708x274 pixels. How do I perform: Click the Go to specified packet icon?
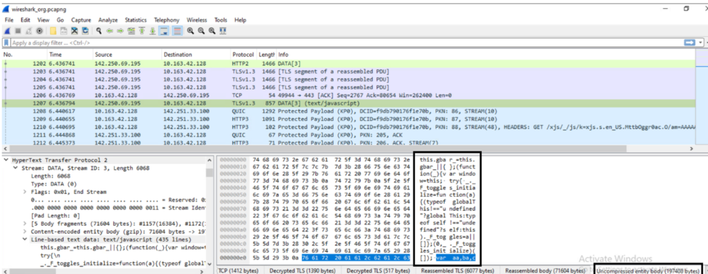[131, 30]
